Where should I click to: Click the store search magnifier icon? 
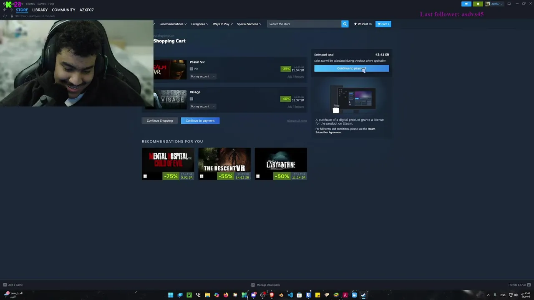coord(345,24)
